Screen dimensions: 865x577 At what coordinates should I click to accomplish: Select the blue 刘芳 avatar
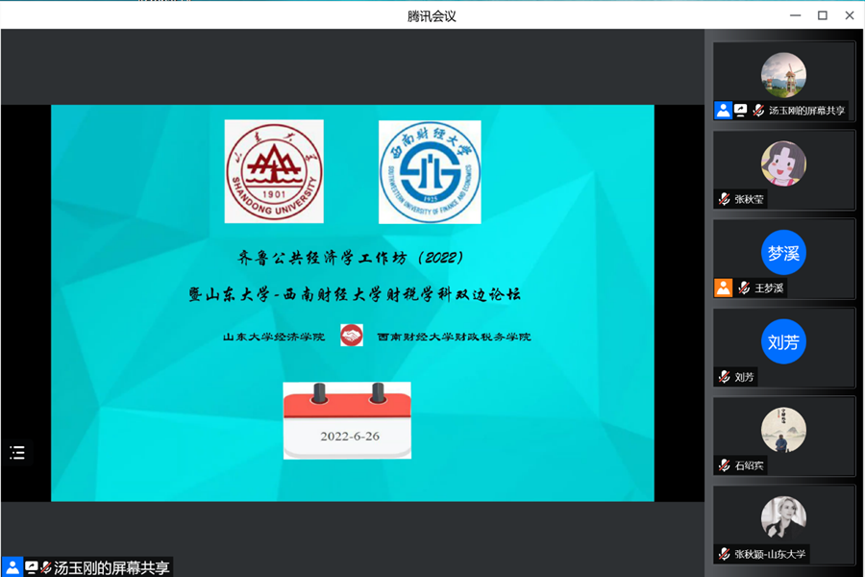783,341
